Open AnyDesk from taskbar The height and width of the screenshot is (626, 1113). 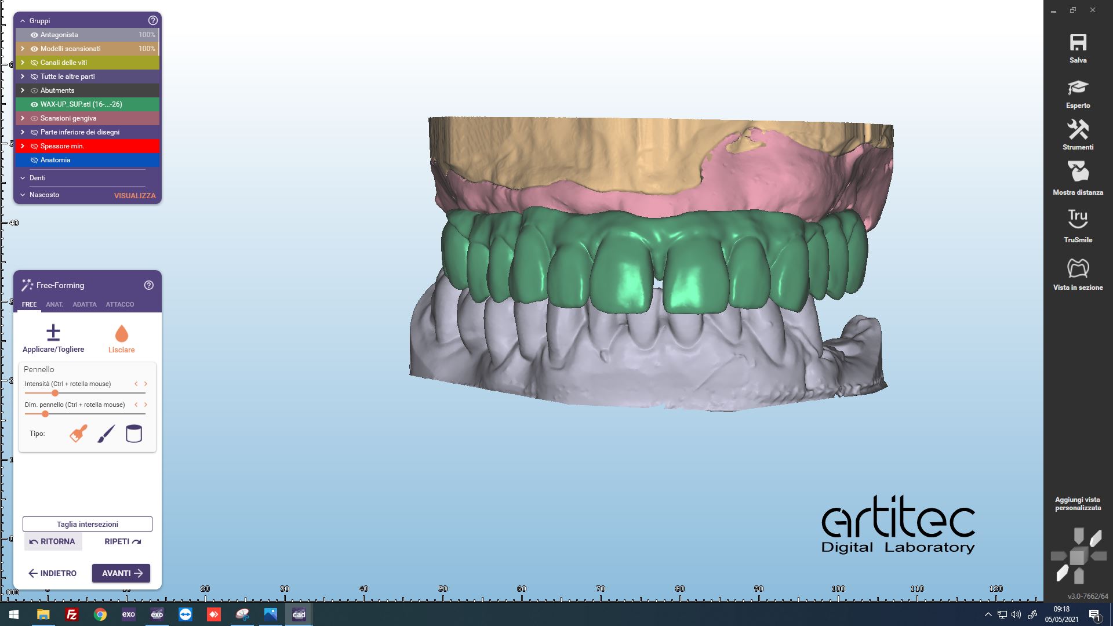click(x=214, y=614)
